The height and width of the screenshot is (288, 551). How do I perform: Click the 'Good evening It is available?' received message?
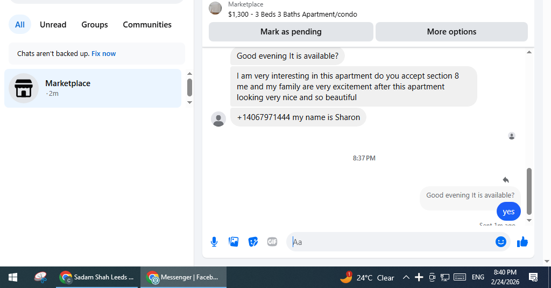(287, 56)
